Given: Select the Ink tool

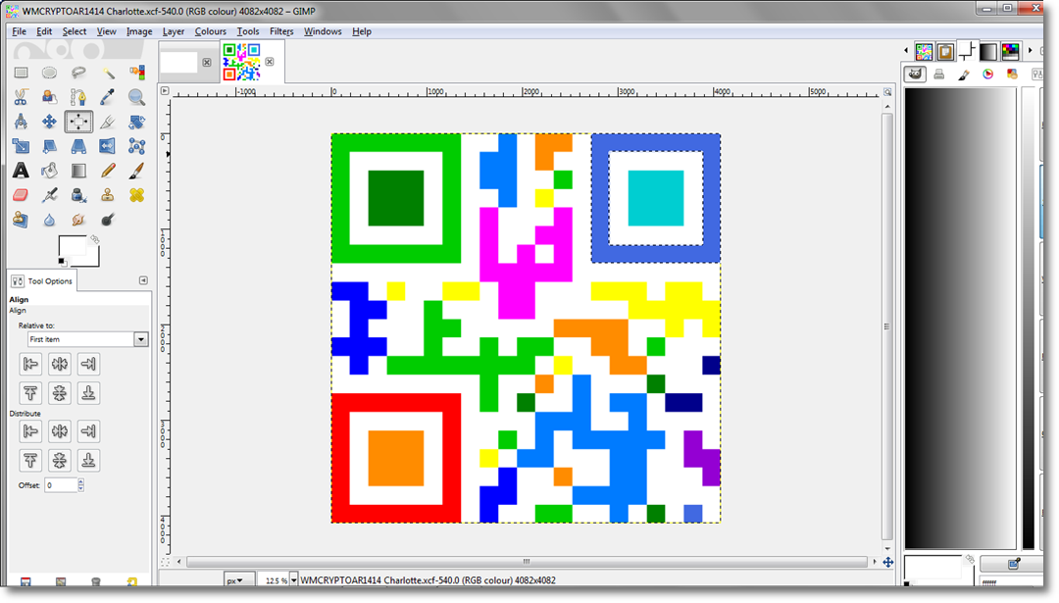Looking at the screenshot, I should point(78,195).
